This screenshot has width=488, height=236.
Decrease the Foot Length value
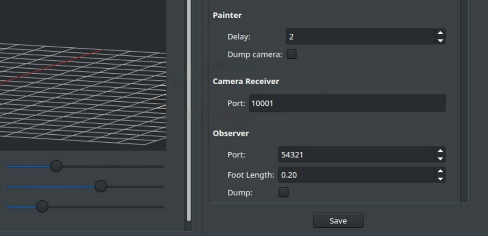440,179
